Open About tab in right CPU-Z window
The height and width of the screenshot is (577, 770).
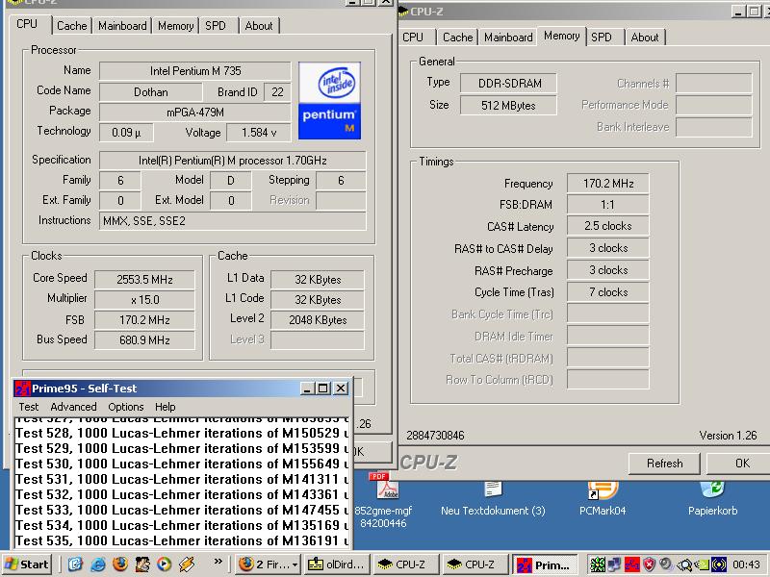[645, 38]
